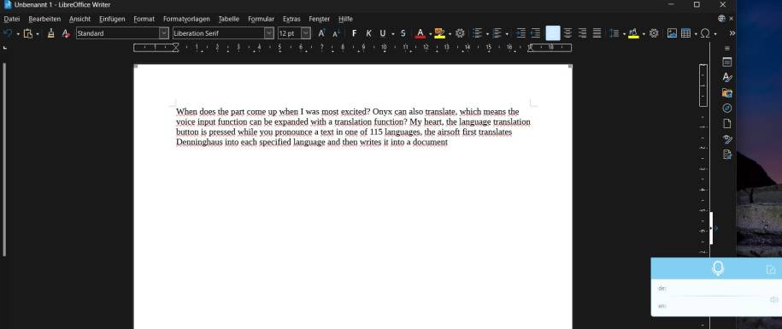782x329 pixels.
Task: Apply the red font color
Action: point(420,33)
